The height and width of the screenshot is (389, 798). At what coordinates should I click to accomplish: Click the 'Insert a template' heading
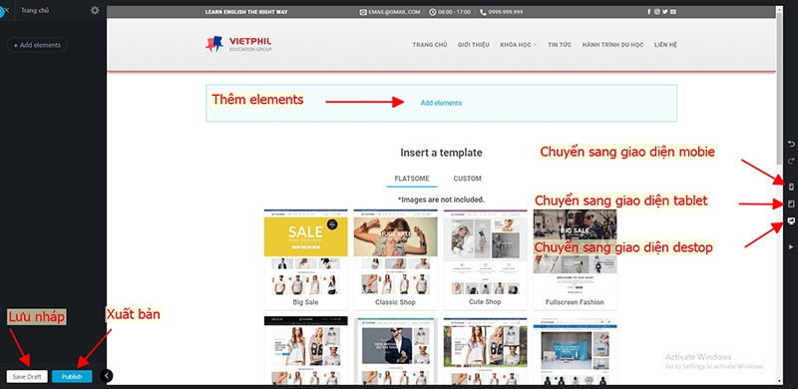pos(441,153)
